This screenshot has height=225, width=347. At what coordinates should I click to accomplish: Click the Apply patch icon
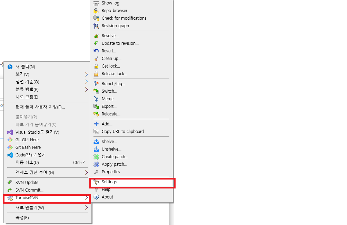(x=96, y=164)
